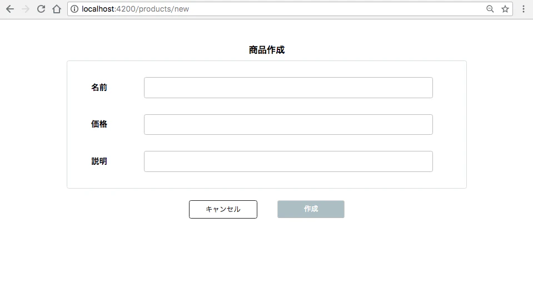Open the browser three-dot menu
Image resolution: width=533 pixels, height=304 pixels.
click(524, 9)
